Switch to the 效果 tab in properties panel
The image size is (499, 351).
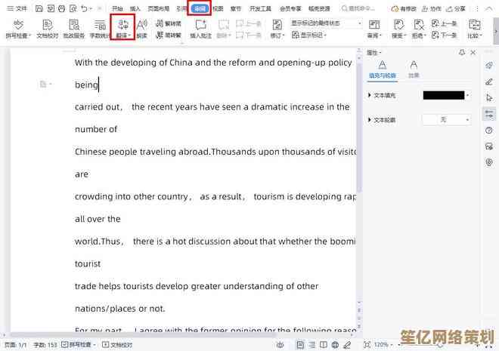(x=414, y=69)
